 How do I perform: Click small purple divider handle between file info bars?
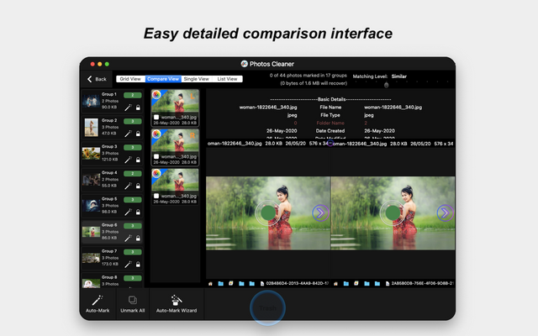(330, 144)
